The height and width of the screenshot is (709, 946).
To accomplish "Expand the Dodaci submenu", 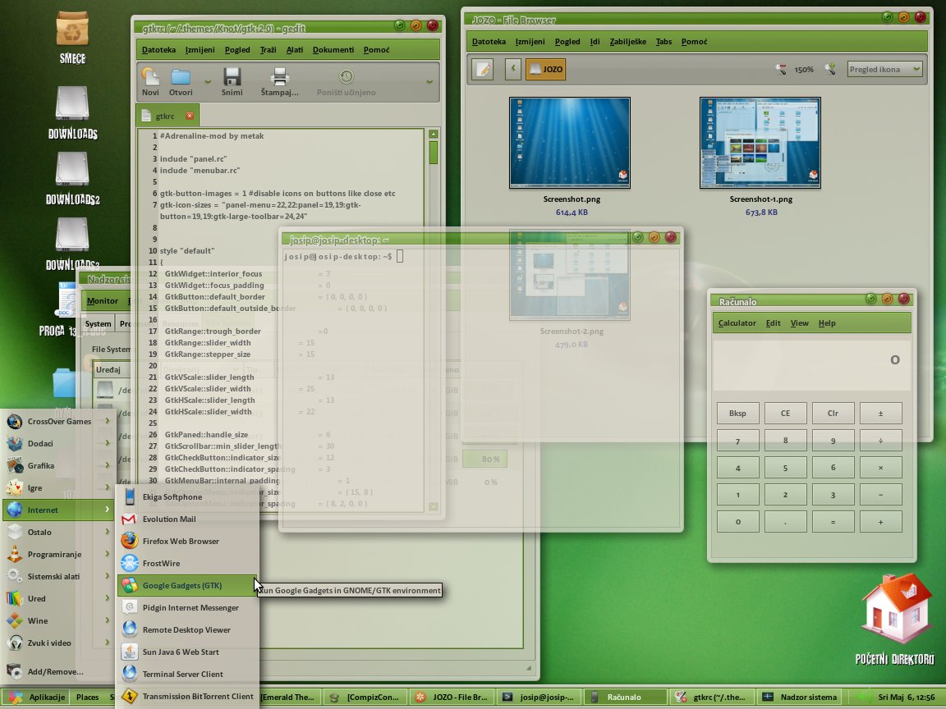I will coord(58,443).
